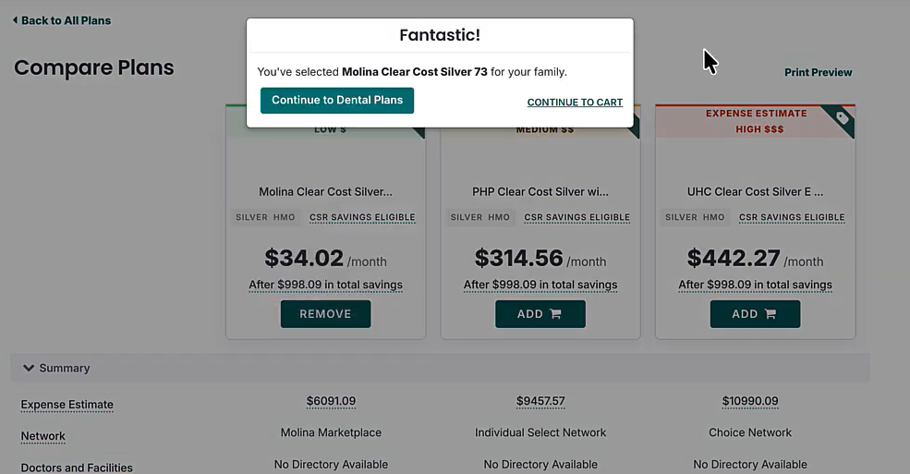
Task: Click the $10990.09 expense estimate amount
Action: point(750,401)
